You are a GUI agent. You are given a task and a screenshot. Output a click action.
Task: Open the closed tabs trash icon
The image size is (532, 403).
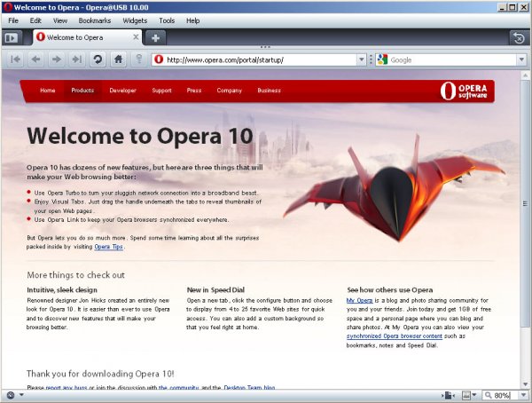519,37
